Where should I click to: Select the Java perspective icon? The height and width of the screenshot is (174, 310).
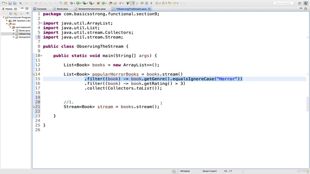click(x=306, y=3)
